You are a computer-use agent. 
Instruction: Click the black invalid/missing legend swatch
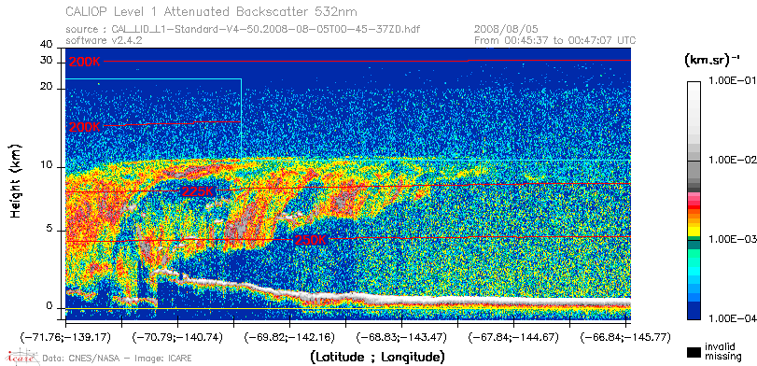tap(694, 353)
